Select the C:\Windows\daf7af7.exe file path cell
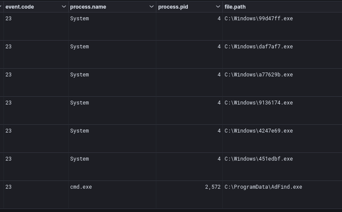 click(259, 47)
